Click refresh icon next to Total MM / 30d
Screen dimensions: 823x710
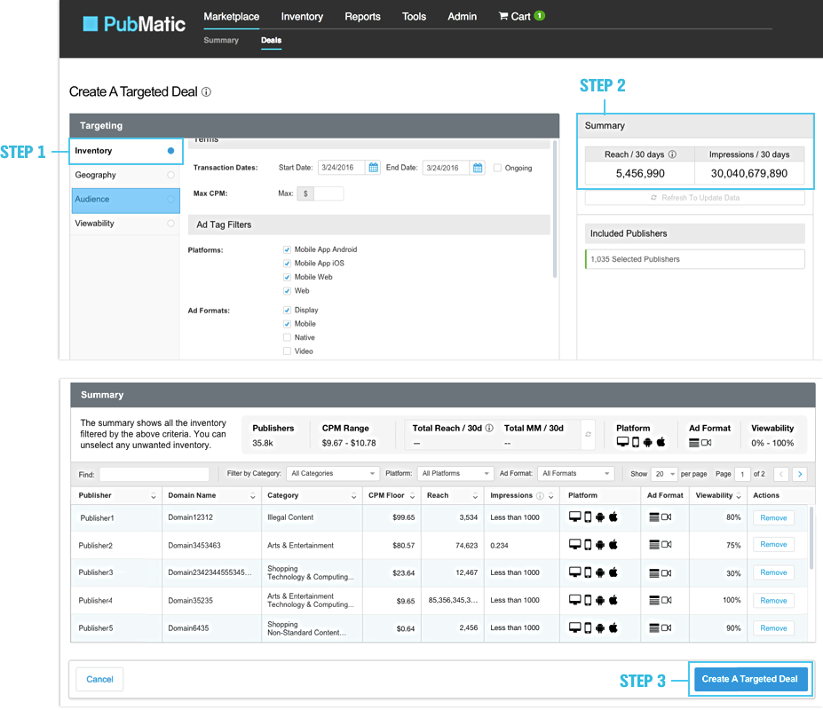587,434
